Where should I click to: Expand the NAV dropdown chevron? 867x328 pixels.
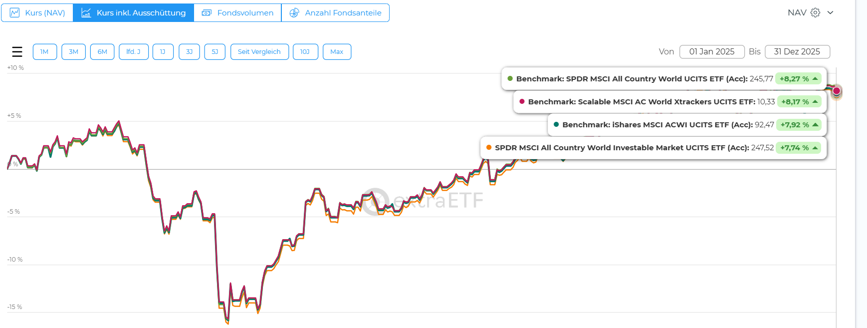point(830,12)
